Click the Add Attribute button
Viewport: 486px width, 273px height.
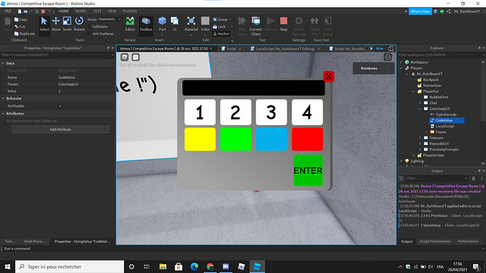61,129
